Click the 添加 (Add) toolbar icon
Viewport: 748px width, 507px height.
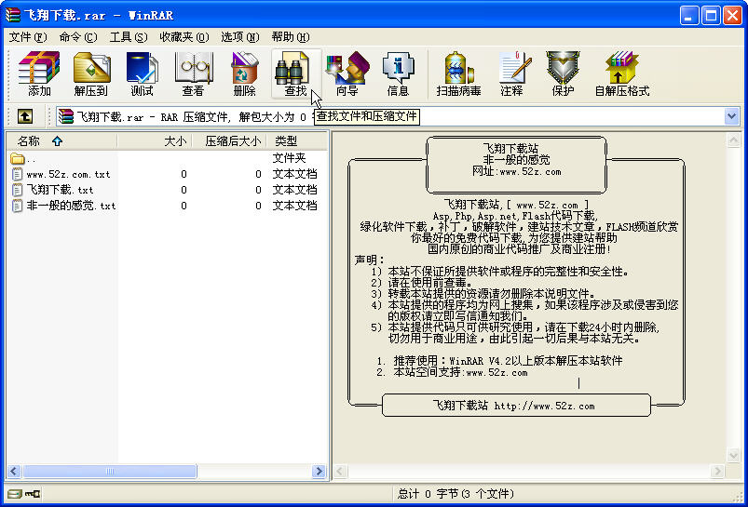pyautogui.click(x=39, y=73)
